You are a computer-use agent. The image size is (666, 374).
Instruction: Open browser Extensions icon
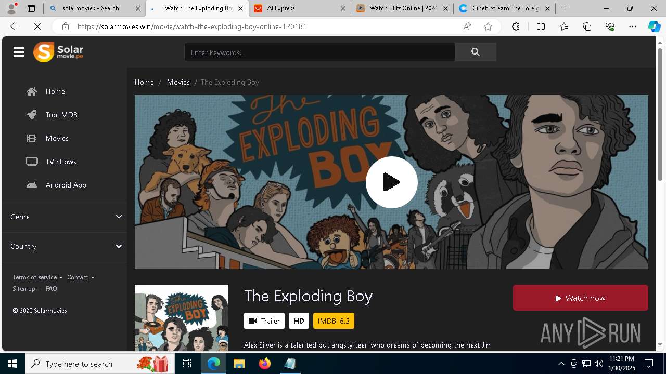tap(516, 26)
